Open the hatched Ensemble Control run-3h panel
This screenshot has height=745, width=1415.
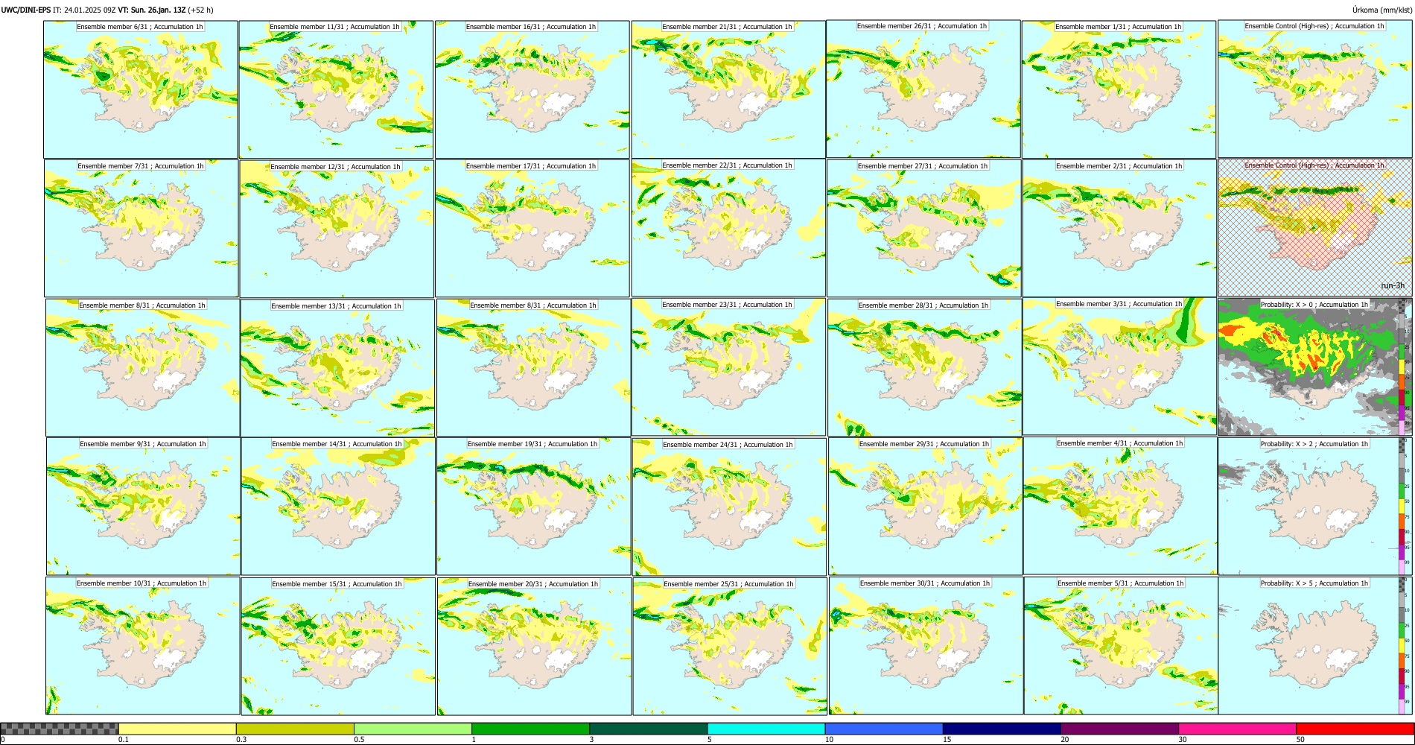click(1315, 227)
